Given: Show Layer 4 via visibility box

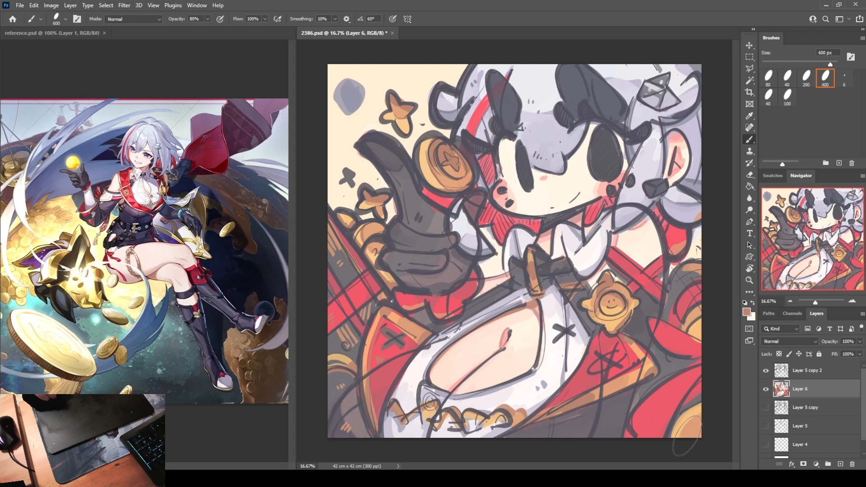Looking at the screenshot, I should pos(766,445).
